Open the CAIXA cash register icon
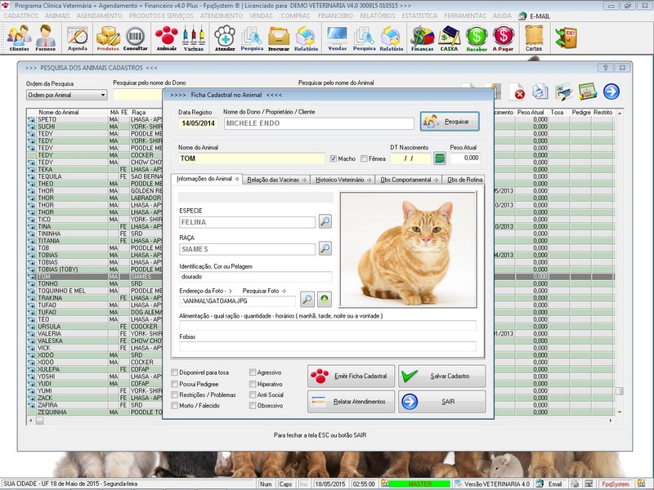The image size is (654, 490). coord(449,38)
